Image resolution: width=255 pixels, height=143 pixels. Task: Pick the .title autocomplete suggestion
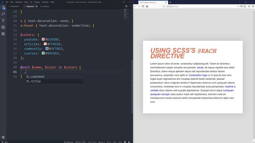point(55,81)
